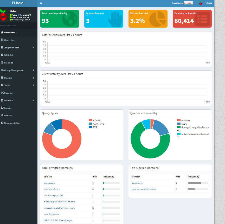Open the www.bing.com domain link

tap(51, 214)
